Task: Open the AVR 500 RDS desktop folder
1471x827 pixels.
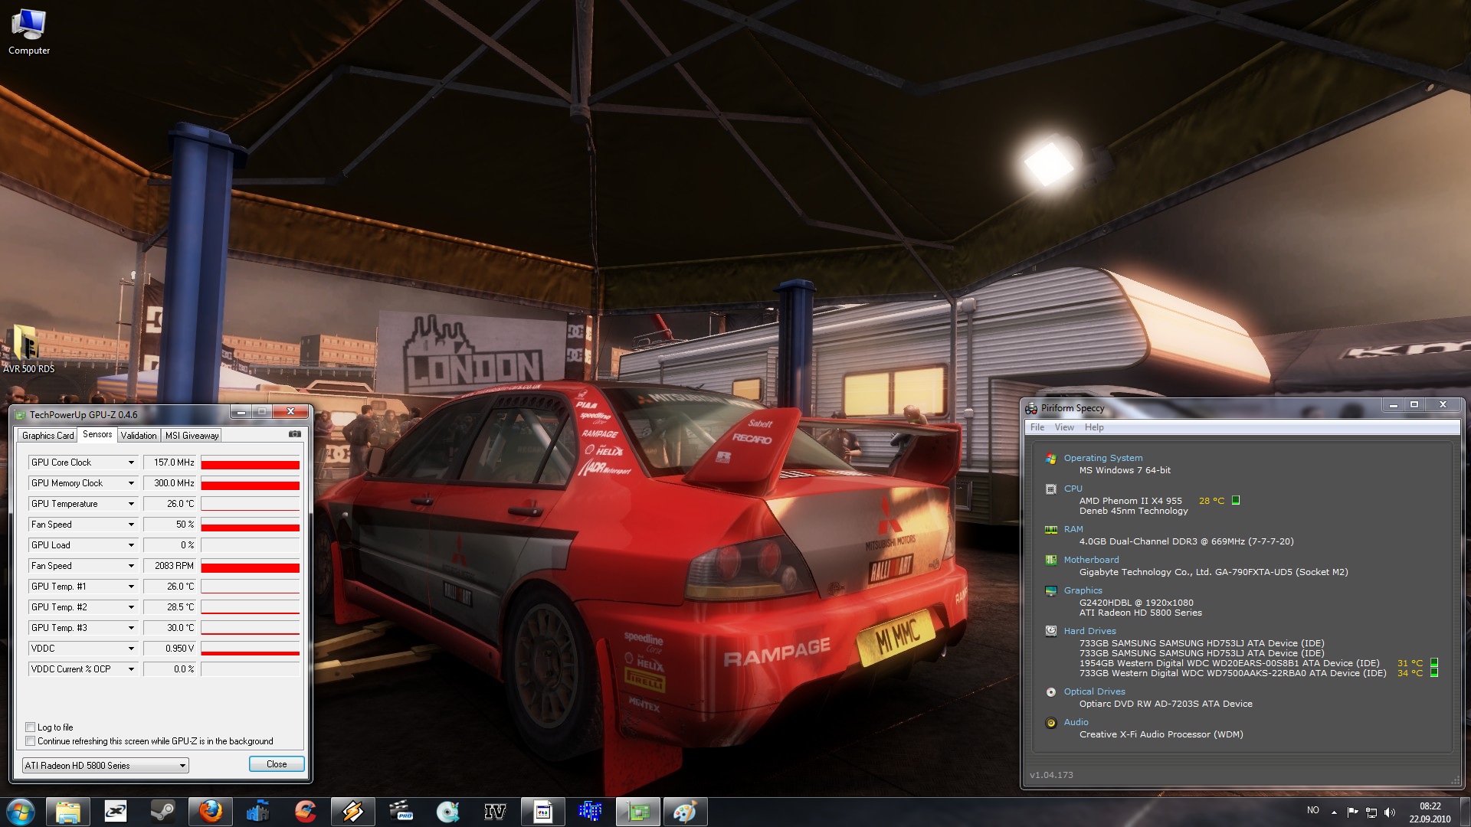Action: coord(29,349)
